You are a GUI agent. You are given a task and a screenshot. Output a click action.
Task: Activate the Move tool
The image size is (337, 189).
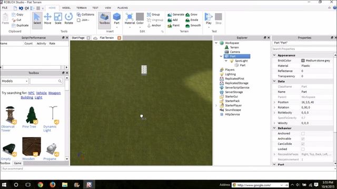47,19
